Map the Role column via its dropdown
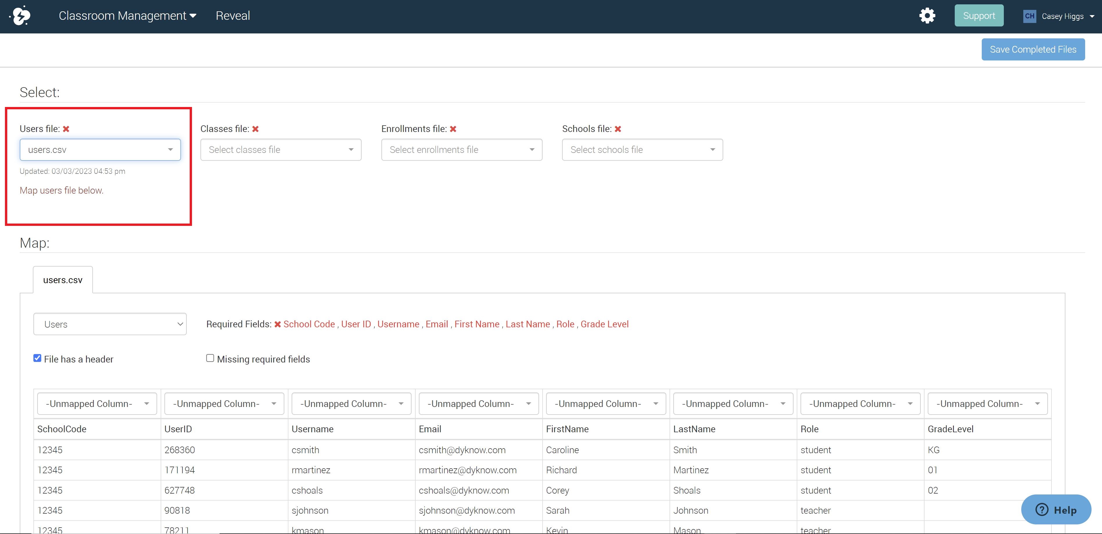 [x=860, y=404]
